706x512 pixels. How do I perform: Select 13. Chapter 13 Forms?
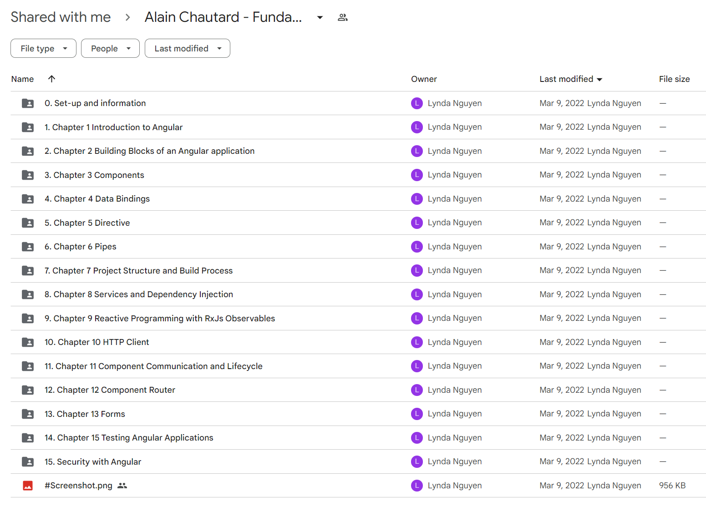click(x=85, y=414)
